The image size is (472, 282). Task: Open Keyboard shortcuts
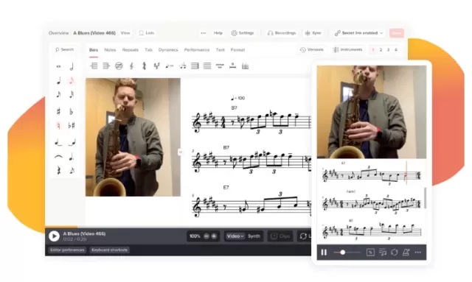pyautogui.click(x=110, y=250)
